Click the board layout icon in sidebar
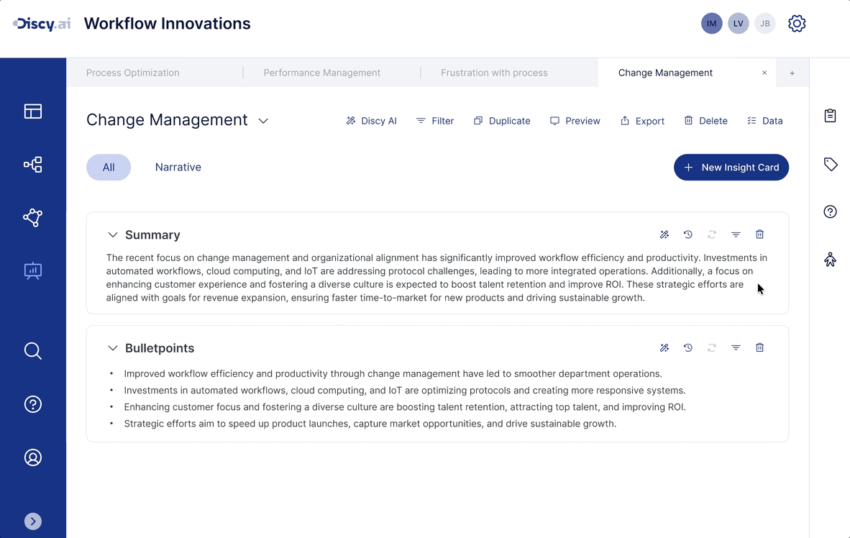 tap(33, 111)
